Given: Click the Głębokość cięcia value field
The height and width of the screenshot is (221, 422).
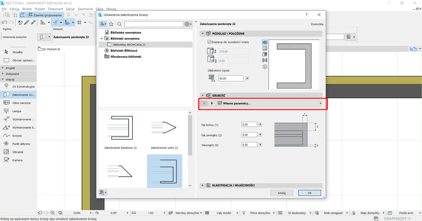Looking at the screenshot, I should click(x=231, y=78).
